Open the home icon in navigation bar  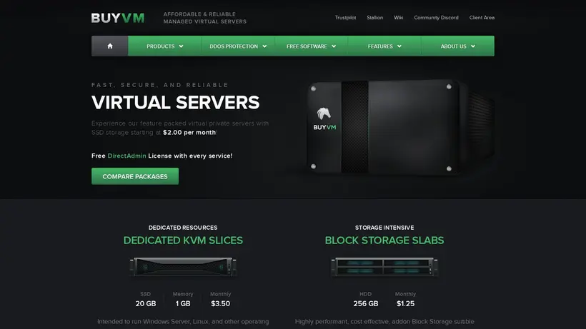tap(110, 46)
